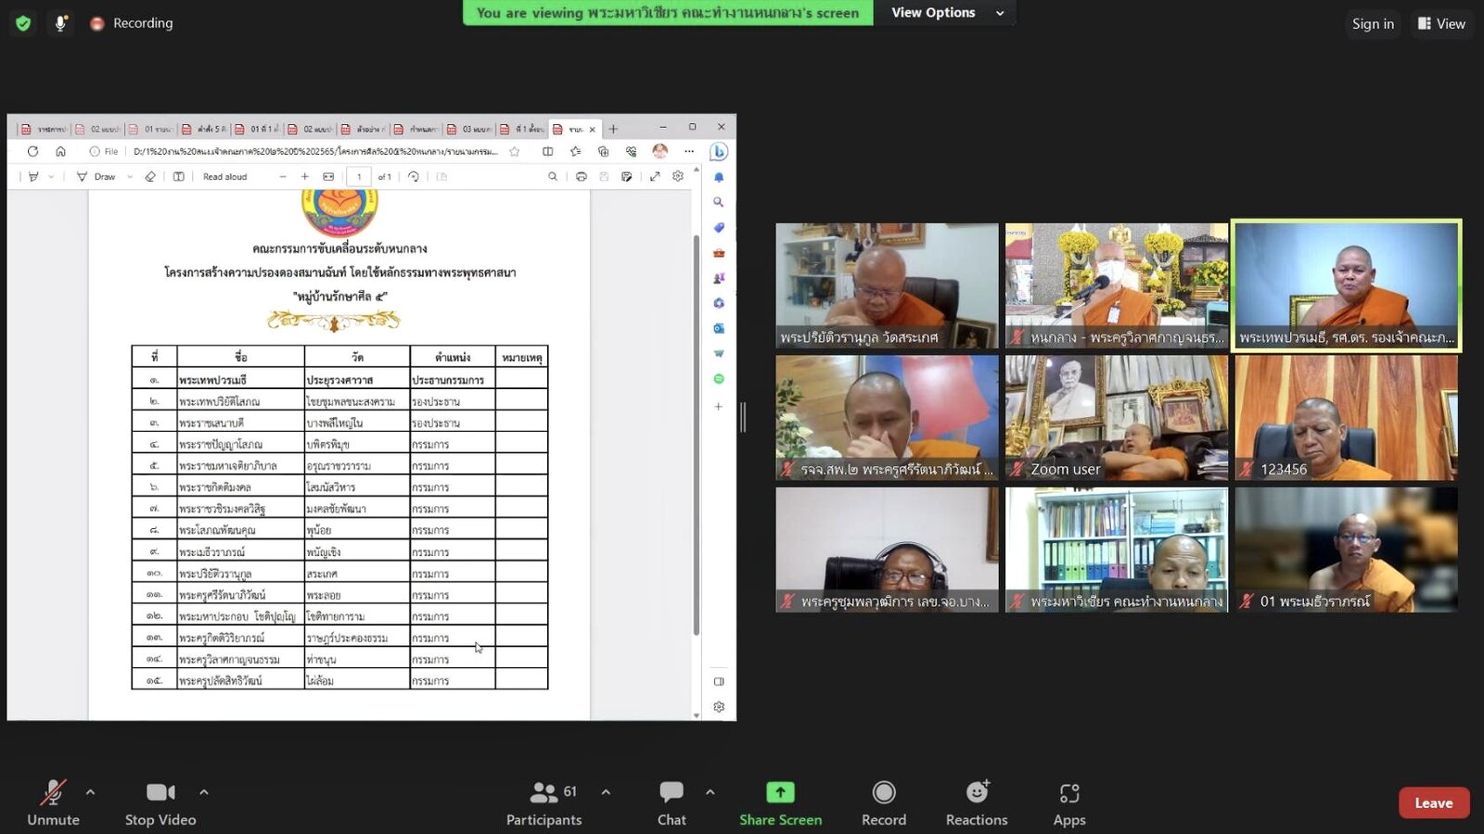
Task: Toggle the Add text tool in PDF toolbar
Action: point(179,176)
